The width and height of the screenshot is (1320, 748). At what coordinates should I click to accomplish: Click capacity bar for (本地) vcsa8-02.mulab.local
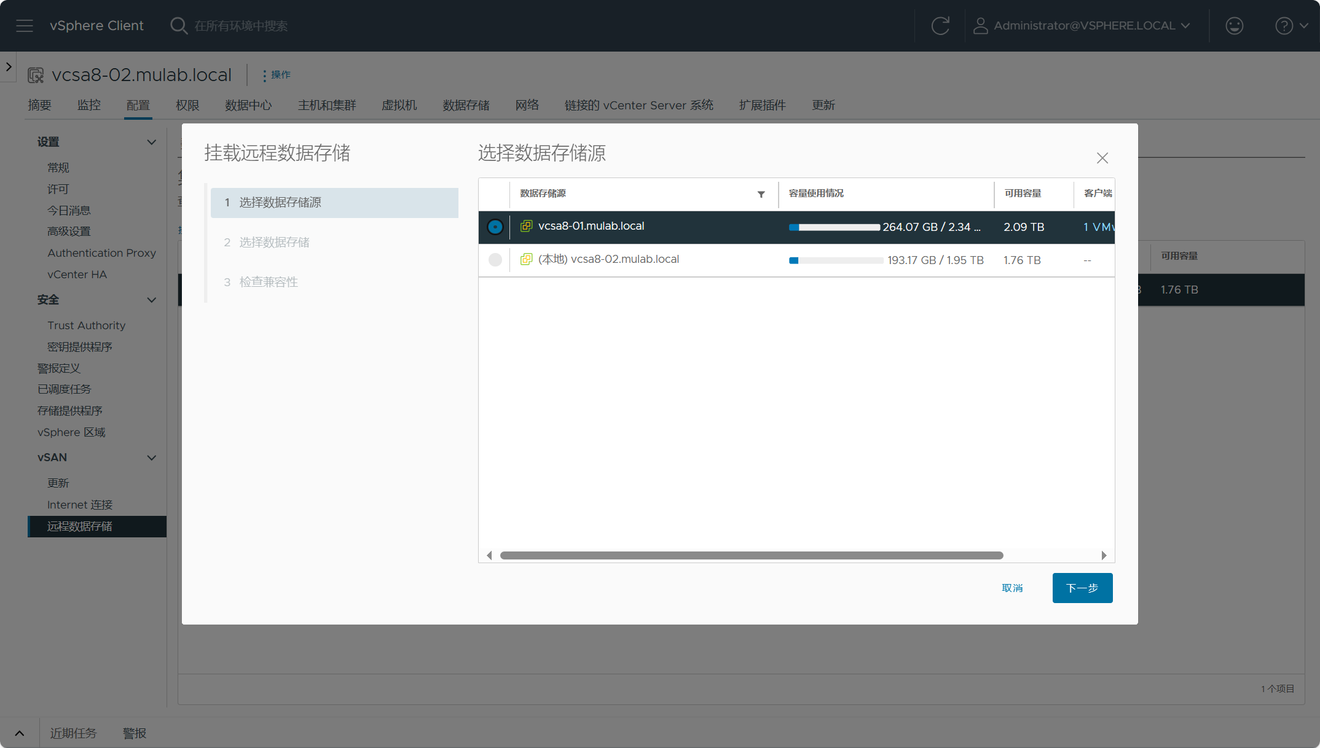[836, 260]
